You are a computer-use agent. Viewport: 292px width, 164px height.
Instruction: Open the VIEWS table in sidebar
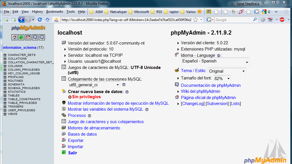point(13,114)
